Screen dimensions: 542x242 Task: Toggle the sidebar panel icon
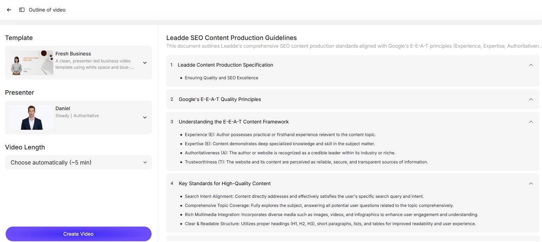coord(22,10)
